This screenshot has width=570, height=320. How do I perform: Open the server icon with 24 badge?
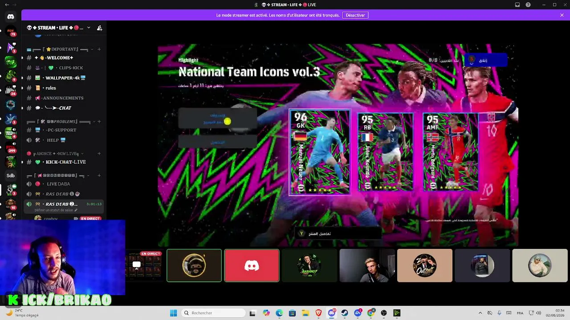click(11, 90)
